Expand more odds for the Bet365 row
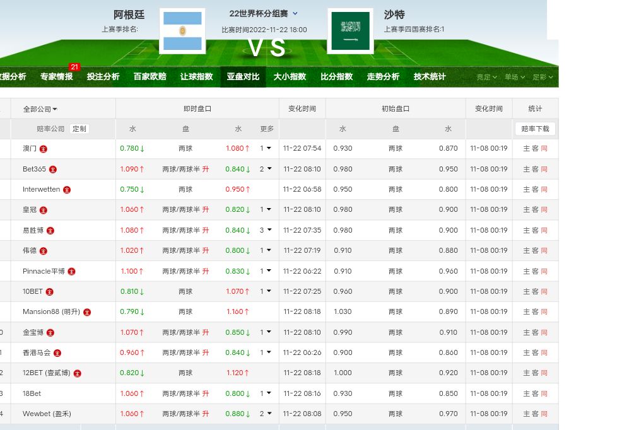This screenshot has height=430, width=622. (x=266, y=169)
